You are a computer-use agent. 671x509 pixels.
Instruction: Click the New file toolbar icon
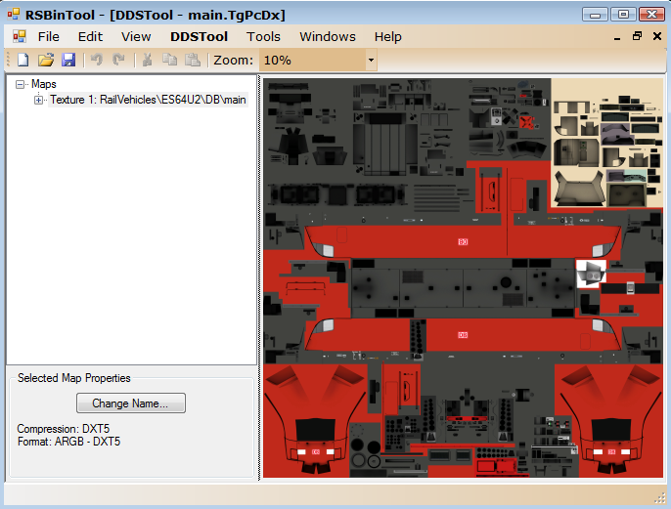[x=22, y=61]
